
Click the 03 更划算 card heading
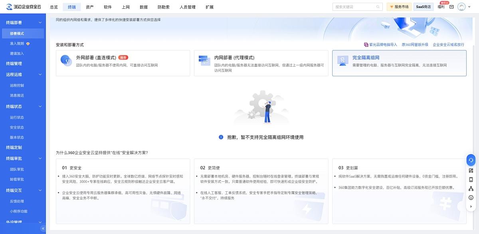tap(348, 168)
